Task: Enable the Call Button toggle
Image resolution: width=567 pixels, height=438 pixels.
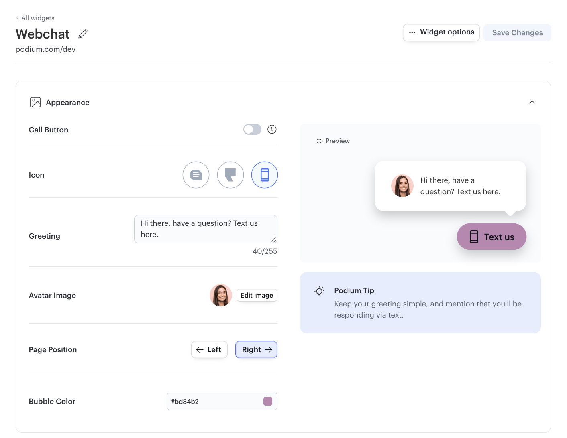Action: (x=252, y=129)
